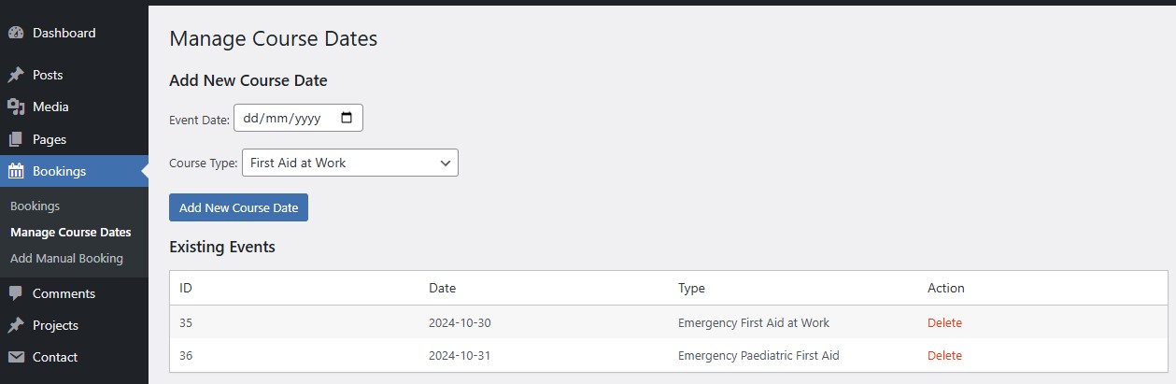Click the Media icon in sidebar
The width and height of the screenshot is (1176, 384).
tap(16, 107)
